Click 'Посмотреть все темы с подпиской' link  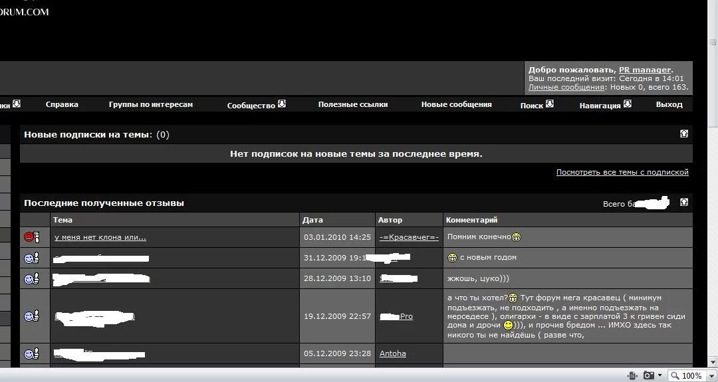coord(622,172)
